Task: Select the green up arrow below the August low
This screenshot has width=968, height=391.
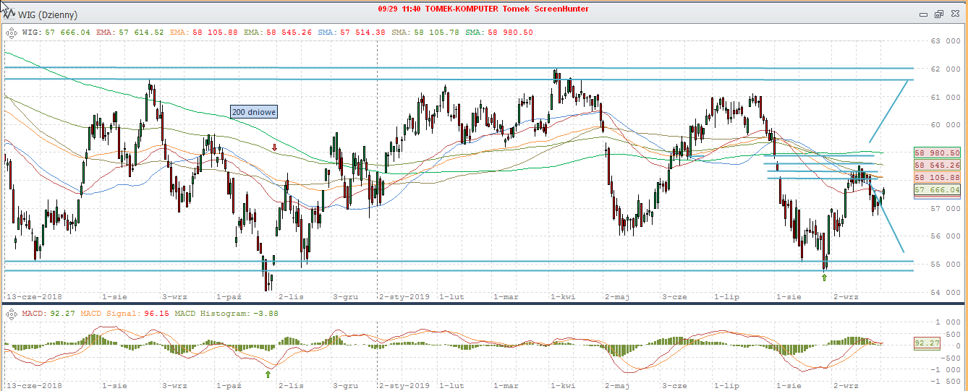Action: tap(824, 278)
